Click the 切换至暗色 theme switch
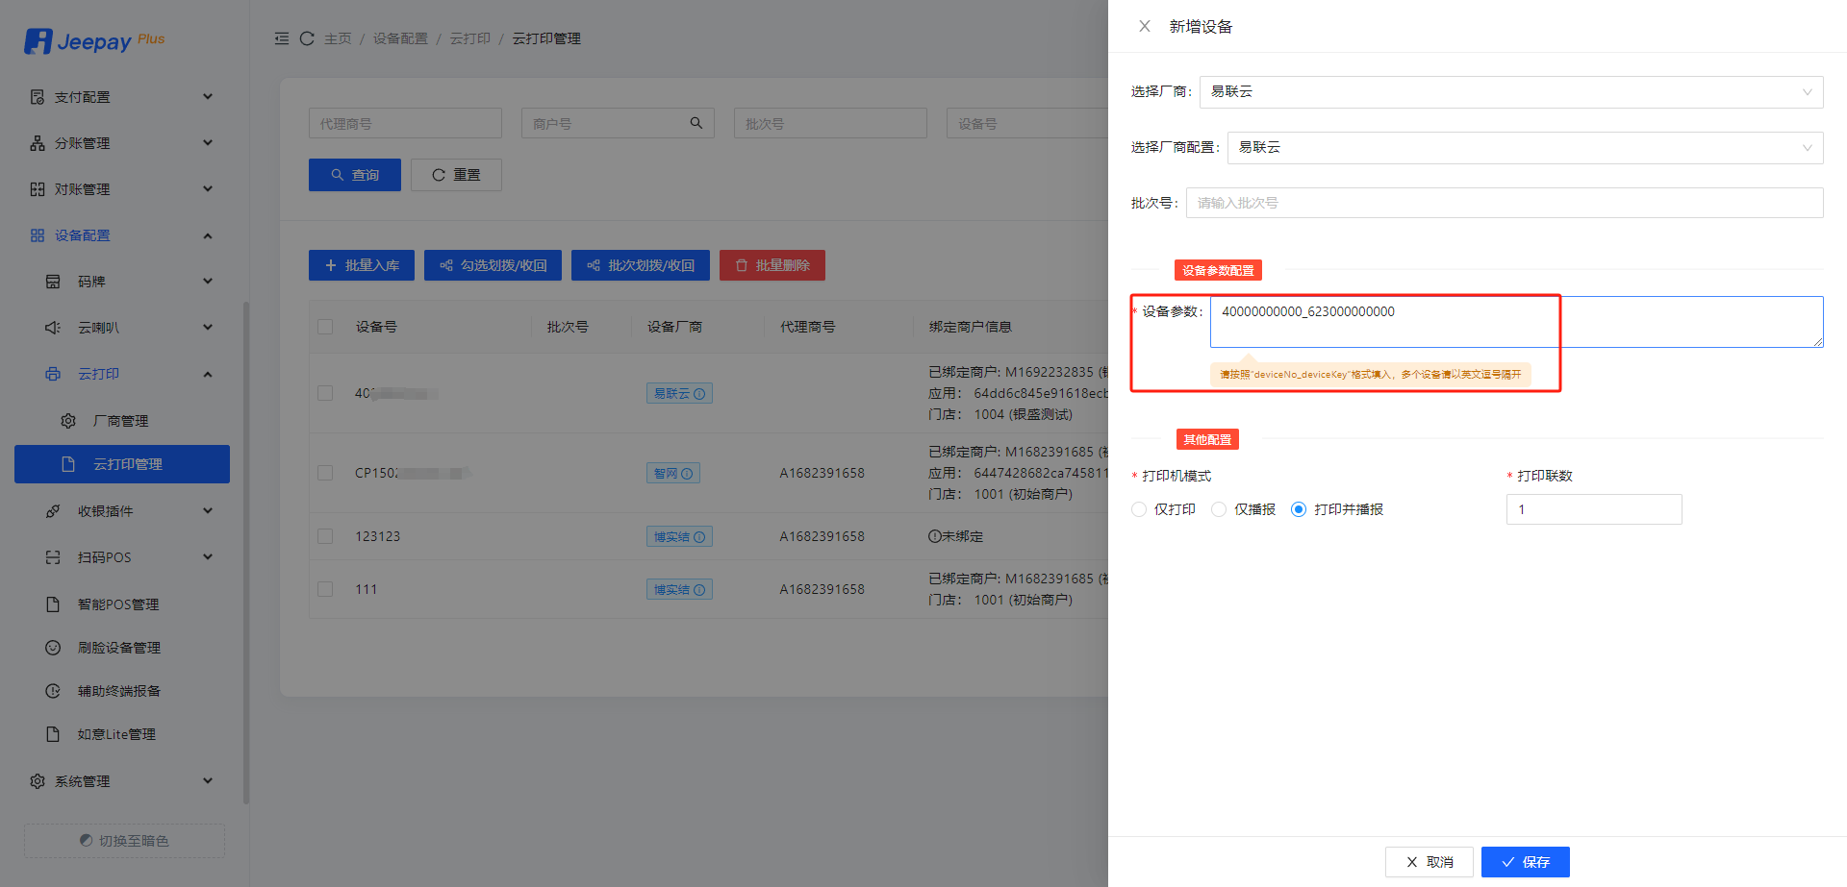 coord(124,841)
